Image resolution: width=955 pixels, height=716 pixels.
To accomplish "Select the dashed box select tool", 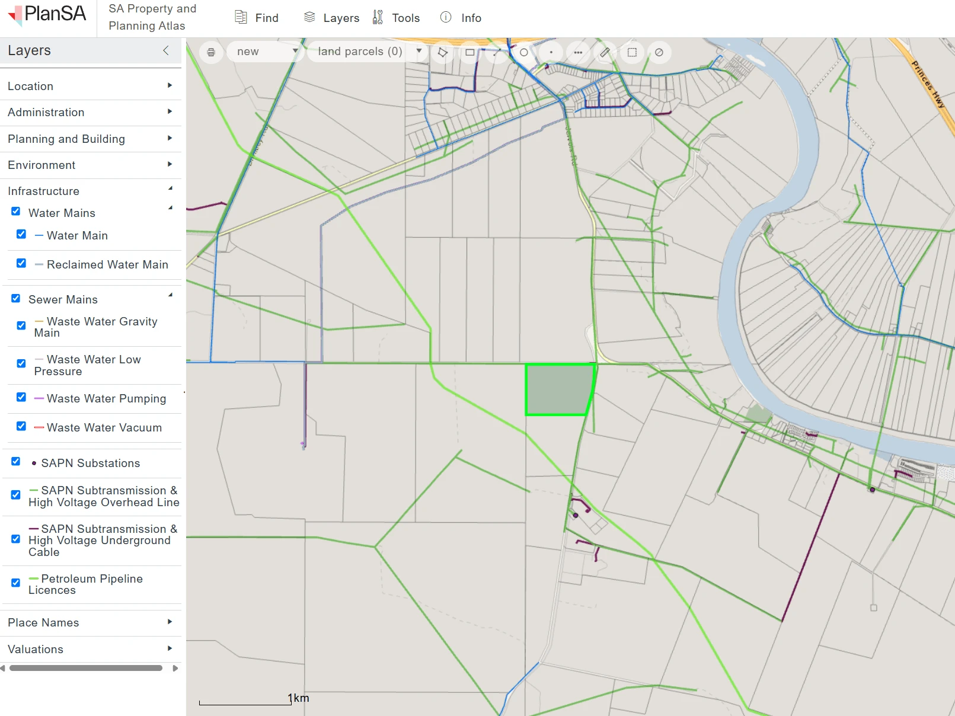I will click(x=632, y=52).
